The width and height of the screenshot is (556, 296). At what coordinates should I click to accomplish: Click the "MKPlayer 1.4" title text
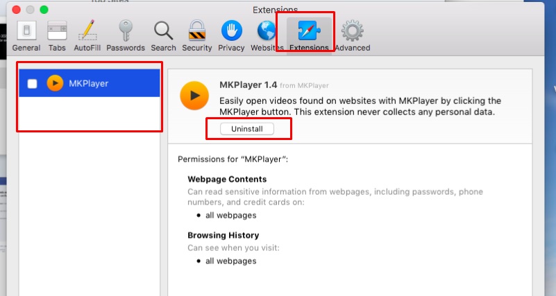pyautogui.click(x=248, y=85)
